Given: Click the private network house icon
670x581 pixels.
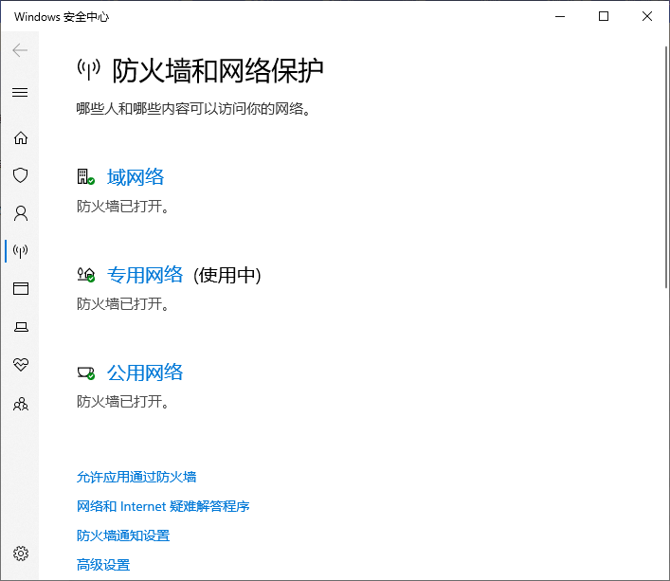Looking at the screenshot, I should point(85,275).
